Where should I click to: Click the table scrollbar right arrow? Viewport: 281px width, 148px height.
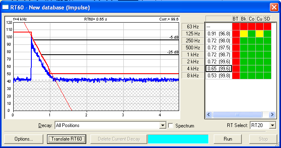[x=272, y=114]
